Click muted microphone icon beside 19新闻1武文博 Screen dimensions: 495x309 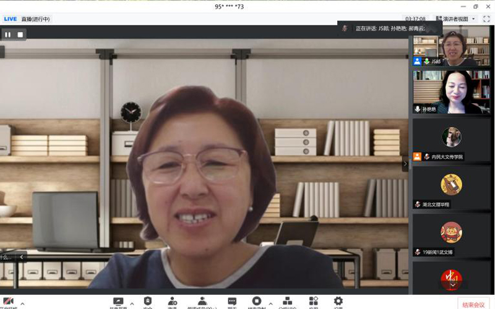click(417, 252)
